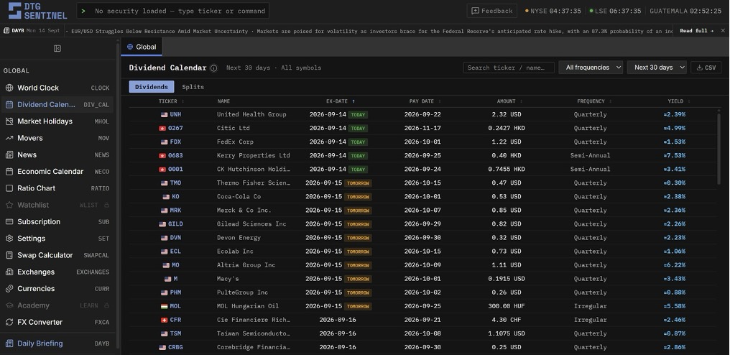The width and height of the screenshot is (730, 355).
Task: Click the MOL ticker link
Action: pos(175,306)
